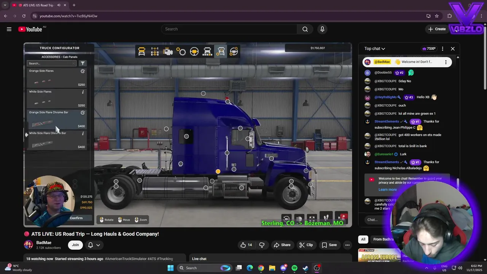Open browser extensions puzzle icon

tap(450, 16)
